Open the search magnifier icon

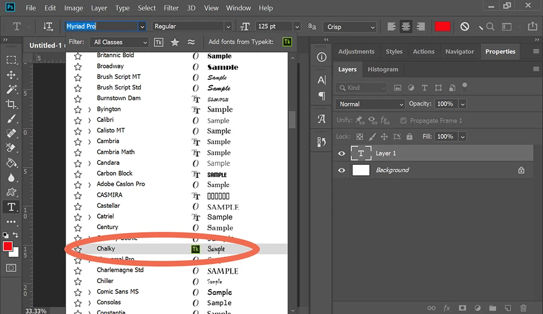[x=490, y=27]
